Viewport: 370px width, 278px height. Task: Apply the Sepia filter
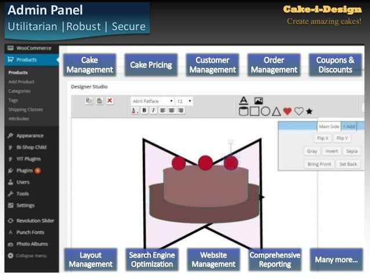coord(351,151)
